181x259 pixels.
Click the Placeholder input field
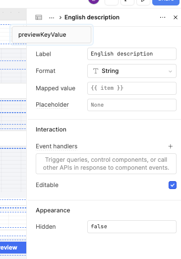coord(132,105)
